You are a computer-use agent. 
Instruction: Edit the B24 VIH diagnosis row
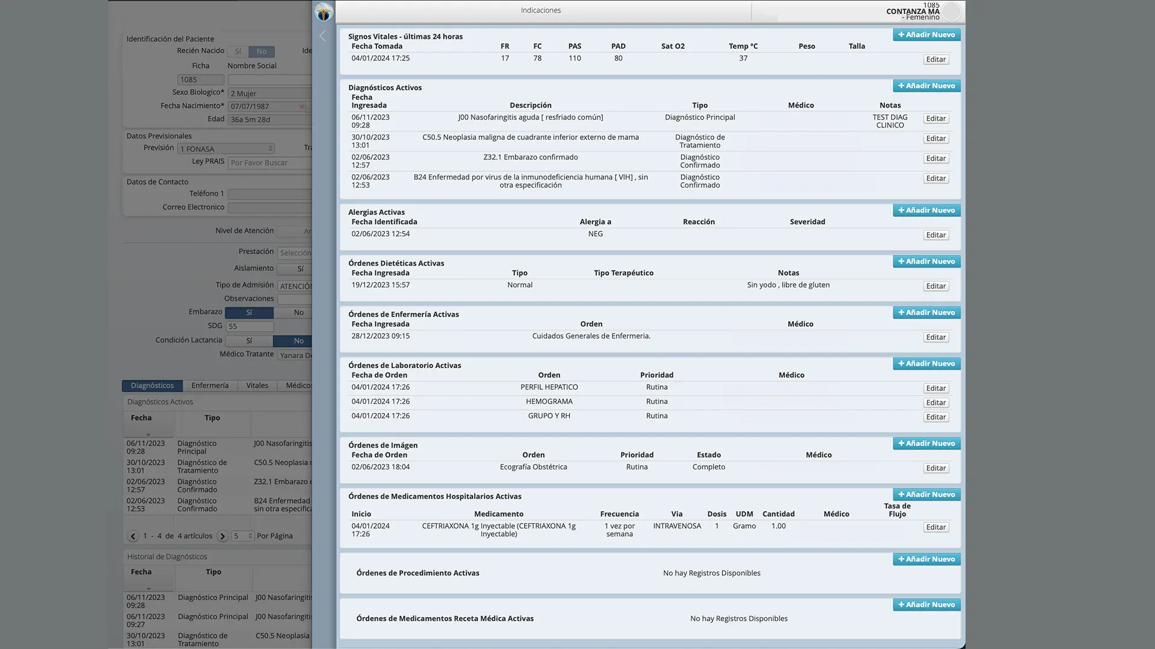pos(936,178)
